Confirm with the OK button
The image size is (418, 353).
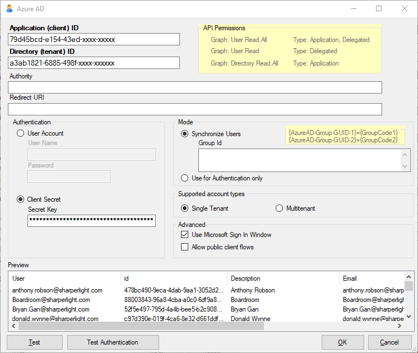point(342,342)
